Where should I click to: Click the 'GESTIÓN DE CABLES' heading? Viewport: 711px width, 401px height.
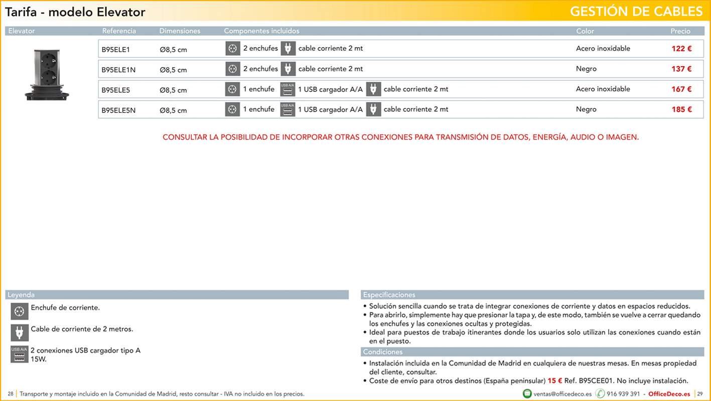[x=636, y=11]
